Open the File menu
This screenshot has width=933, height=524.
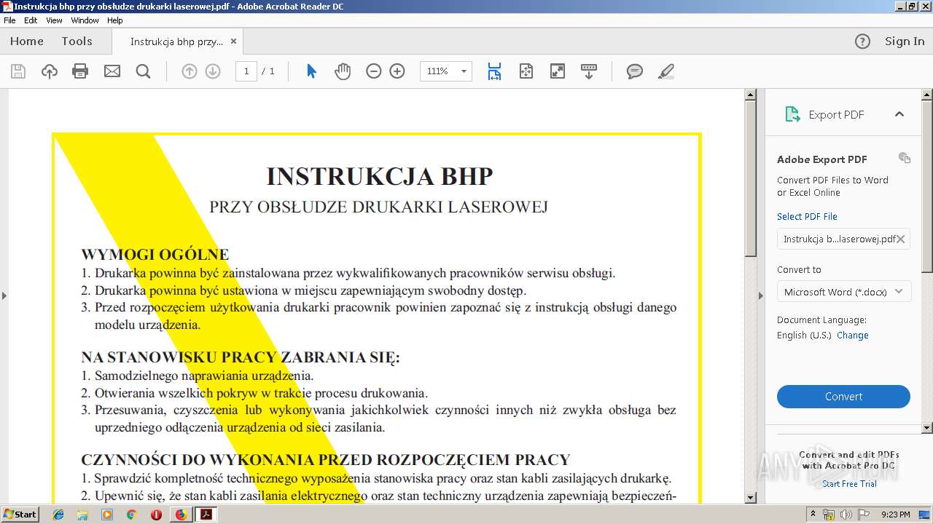pyautogui.click(x=9, y=20)
